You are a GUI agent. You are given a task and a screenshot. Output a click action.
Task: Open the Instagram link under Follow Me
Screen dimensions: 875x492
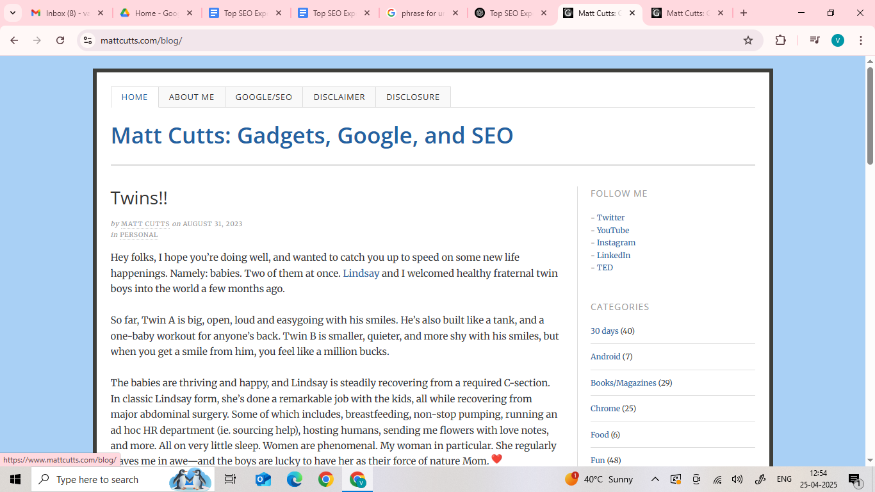coord(616,243)
